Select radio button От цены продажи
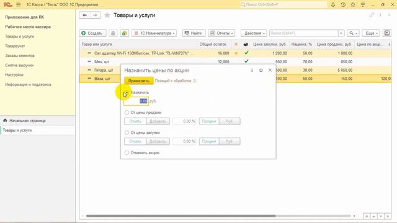 127,113
